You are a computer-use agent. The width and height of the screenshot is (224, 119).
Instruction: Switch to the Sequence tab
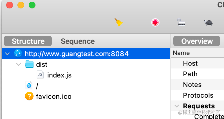(78, 41)
